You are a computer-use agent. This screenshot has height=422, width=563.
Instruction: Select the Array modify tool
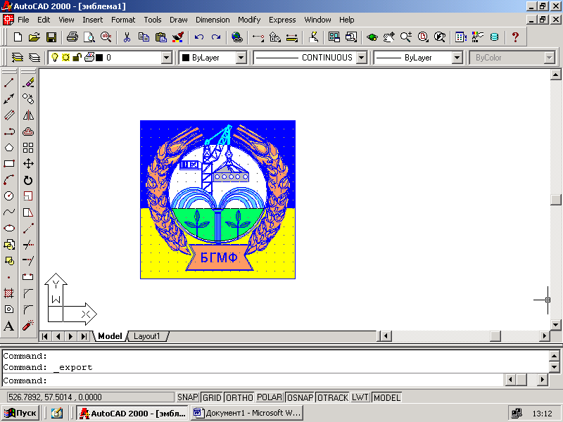click(x=28, y=148)
